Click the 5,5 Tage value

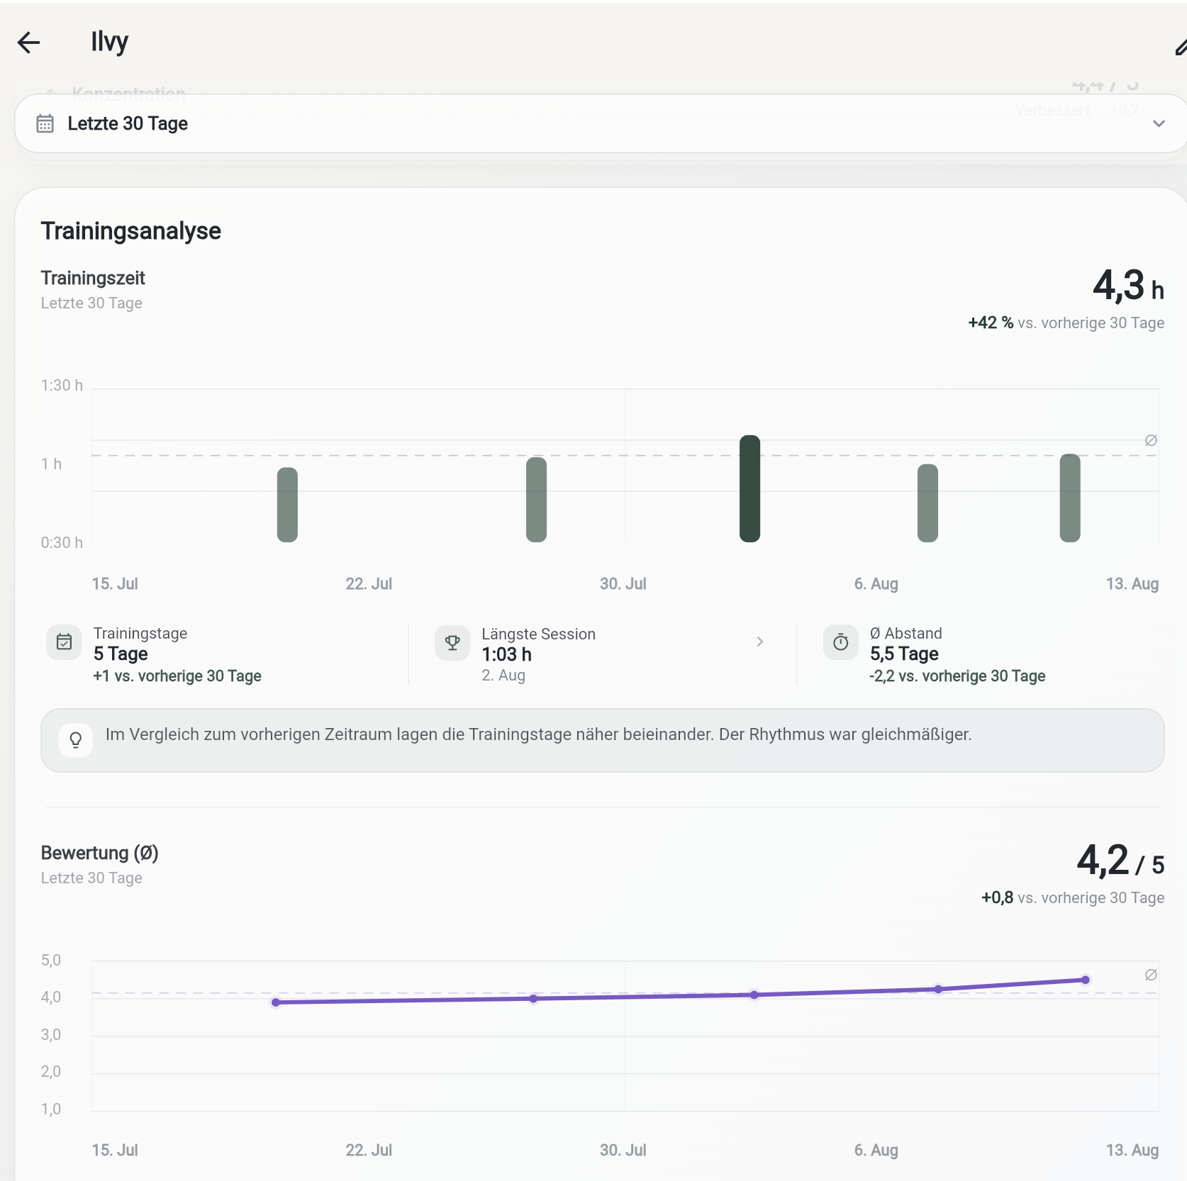pyautogui.click(x=904, y=654)
